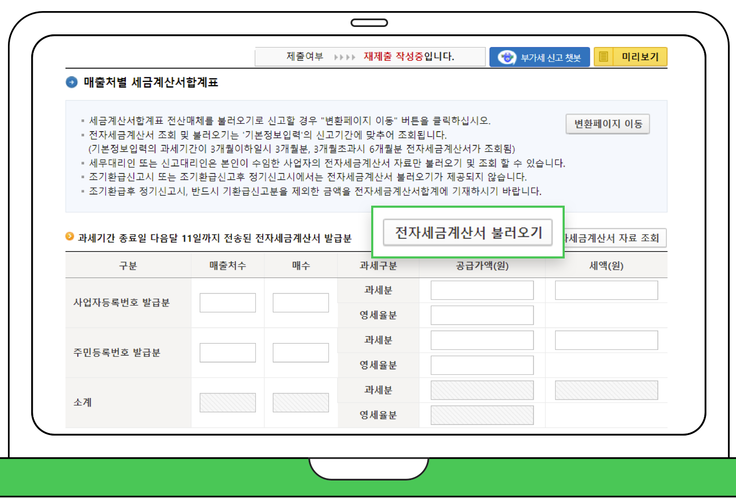
Task: Click the chatbot face icon on 부가세 신고 챗봇
Action: click(x=507, y=57)
